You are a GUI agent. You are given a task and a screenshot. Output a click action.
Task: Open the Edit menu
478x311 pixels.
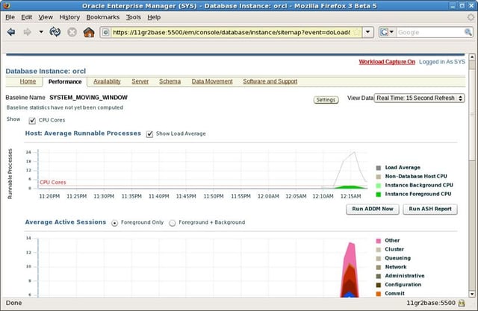pyautogui.click(x=27, y=17)
